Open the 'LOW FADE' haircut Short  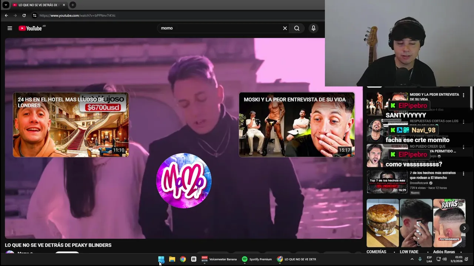pyautogui.click(x=416, y=223)
